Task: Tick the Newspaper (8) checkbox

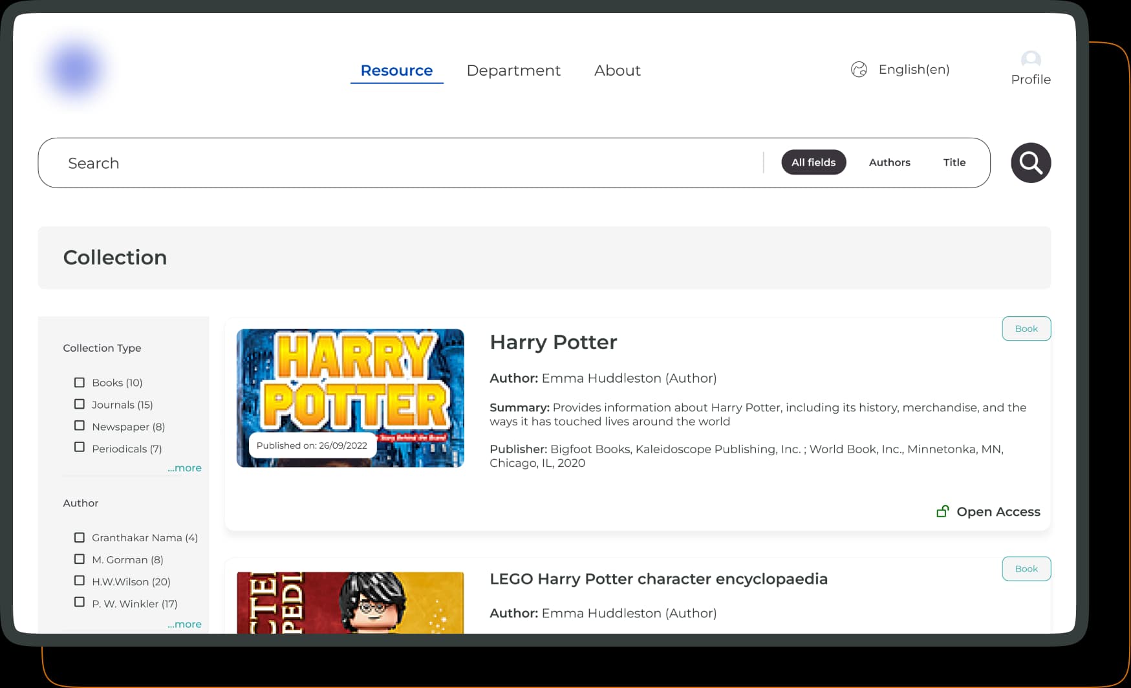Action: [80, 425]
